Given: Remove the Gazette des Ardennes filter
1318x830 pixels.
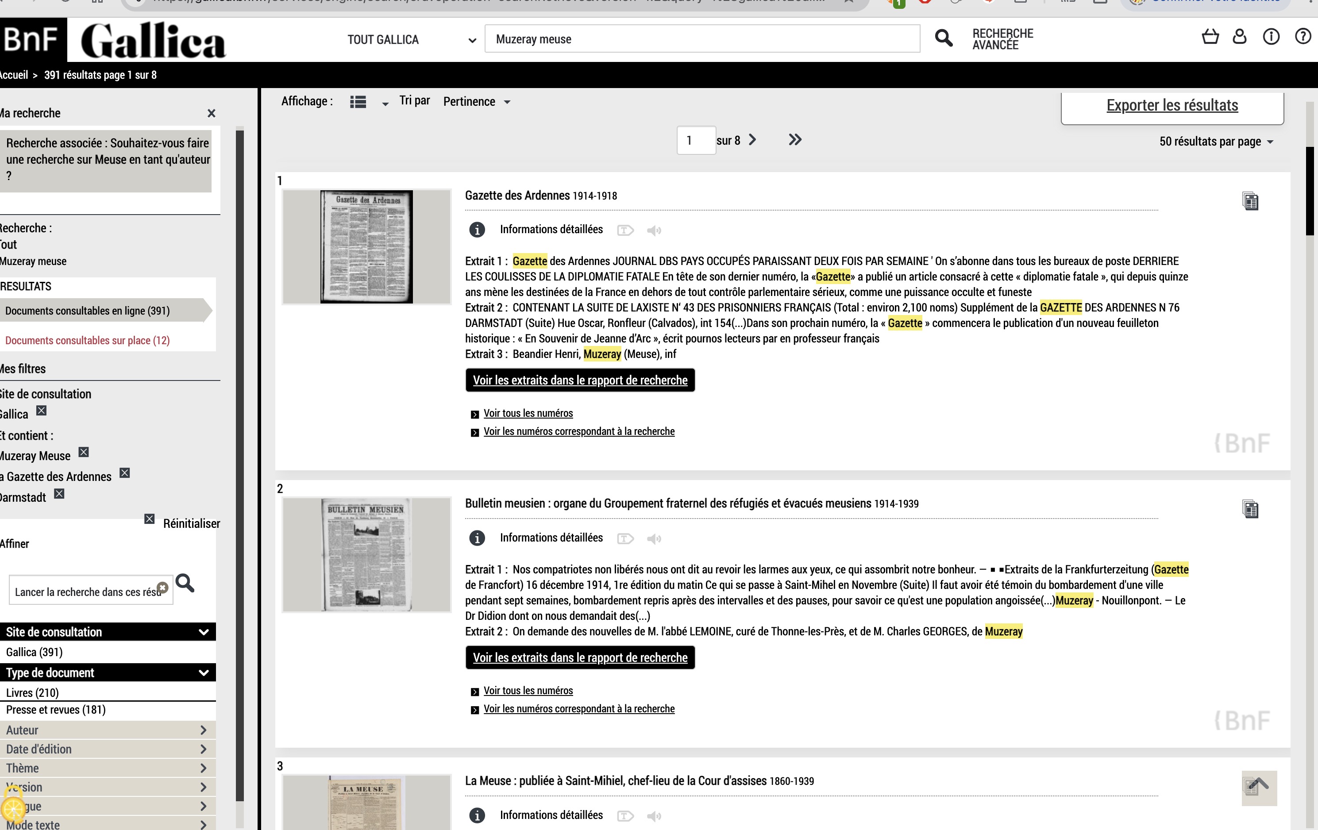Looking at the screenshot, I should pyautogui.click(x=125, y=473).
